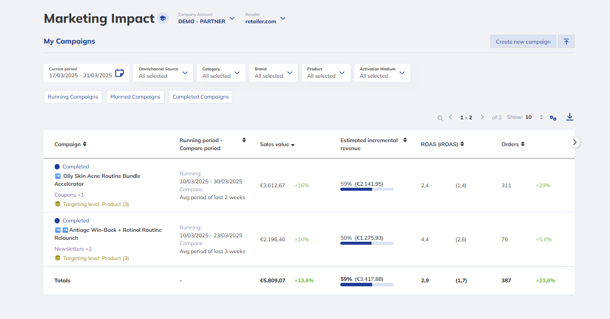Sort table by Orders column
610x319 pixels.
(513, 145)
